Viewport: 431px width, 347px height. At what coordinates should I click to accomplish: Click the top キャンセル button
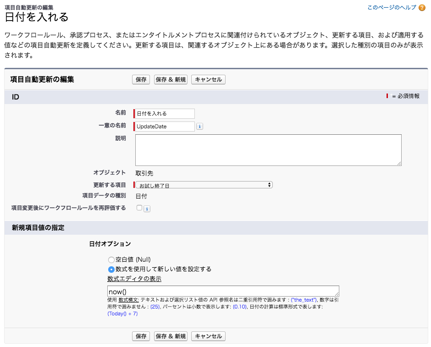coord(208,80)
